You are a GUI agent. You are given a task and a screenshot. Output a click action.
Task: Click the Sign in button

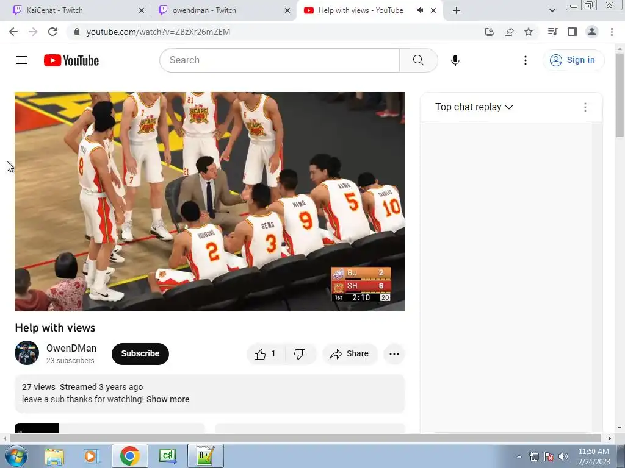573,60
